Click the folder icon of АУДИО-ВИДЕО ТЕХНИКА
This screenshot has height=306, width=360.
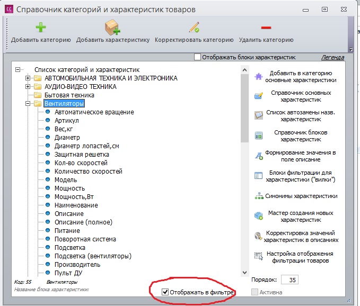tap(38, 86)
